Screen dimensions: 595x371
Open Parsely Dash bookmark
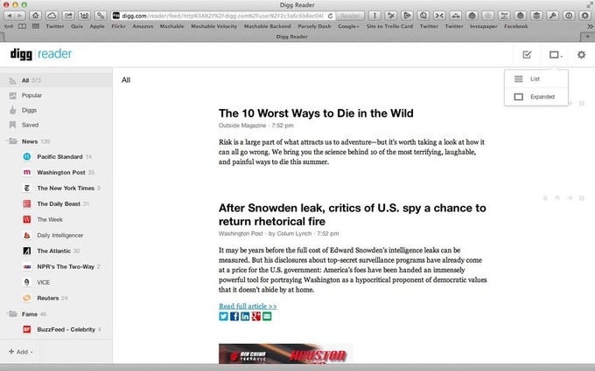(x=314, y=26)
